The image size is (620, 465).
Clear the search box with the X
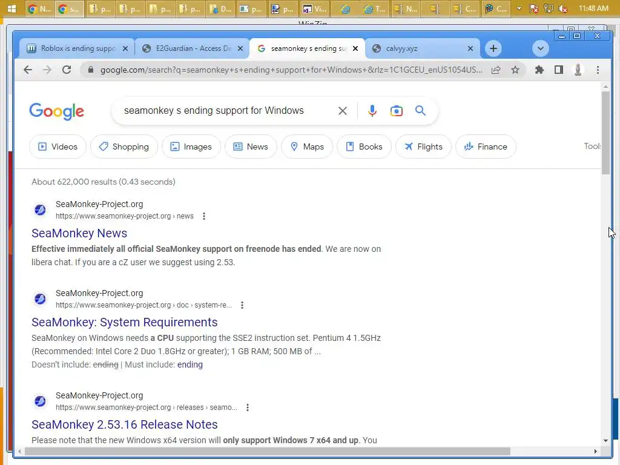343,111
